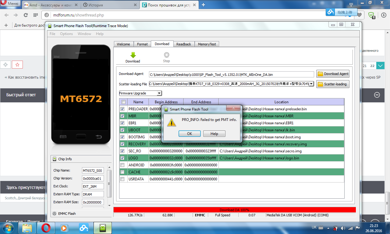Click OK in the error dialog

click(x=190, y=134)
